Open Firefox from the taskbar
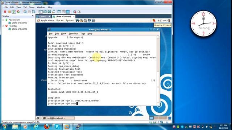This screenshot has height=130, width=232. pos(47,127)
